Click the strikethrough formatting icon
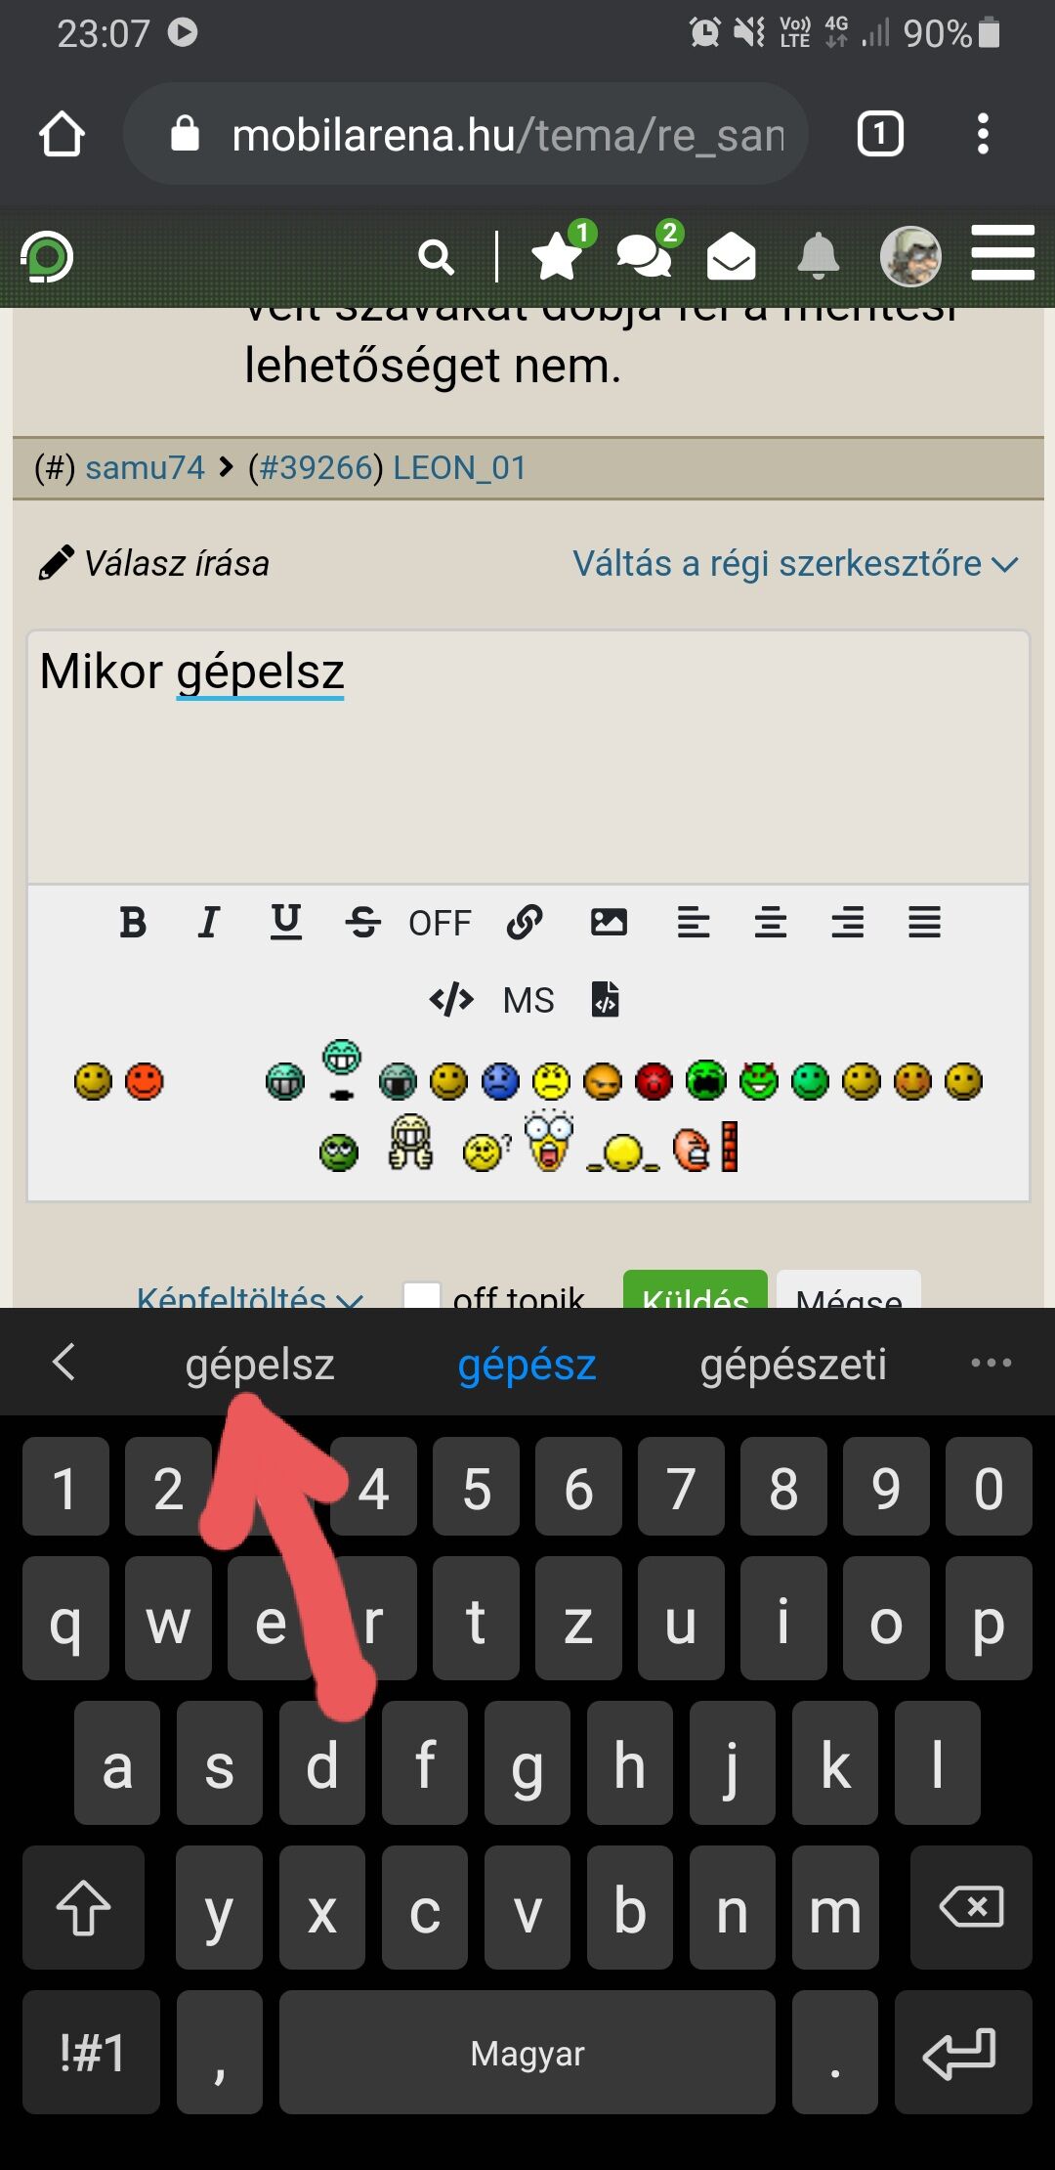 pos(362,922)
